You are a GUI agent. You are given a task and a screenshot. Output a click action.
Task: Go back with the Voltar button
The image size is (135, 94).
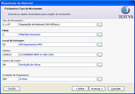tap(80, 88)
